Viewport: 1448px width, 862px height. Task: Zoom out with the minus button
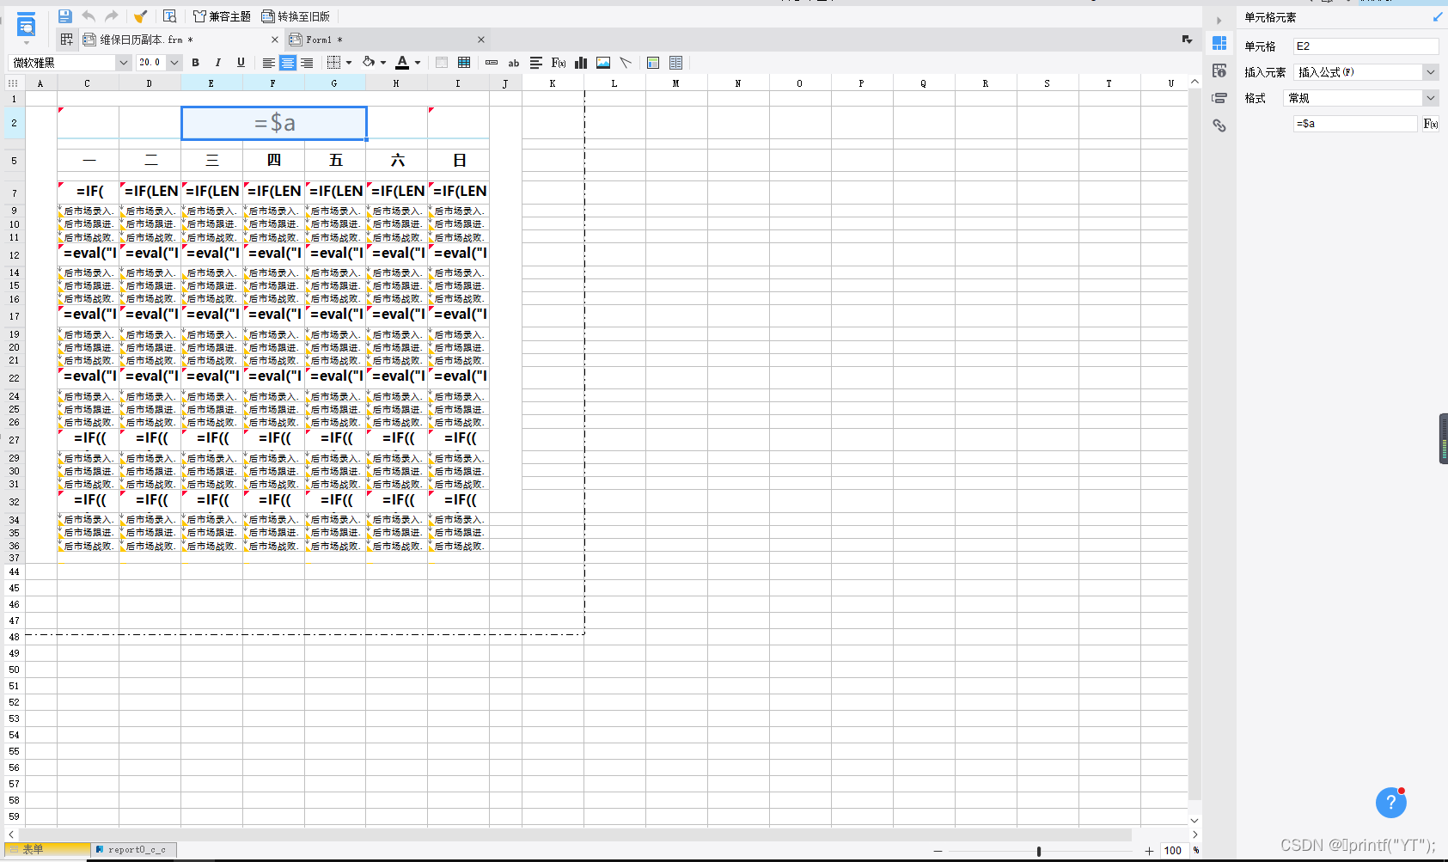click(x=938, y=851)
